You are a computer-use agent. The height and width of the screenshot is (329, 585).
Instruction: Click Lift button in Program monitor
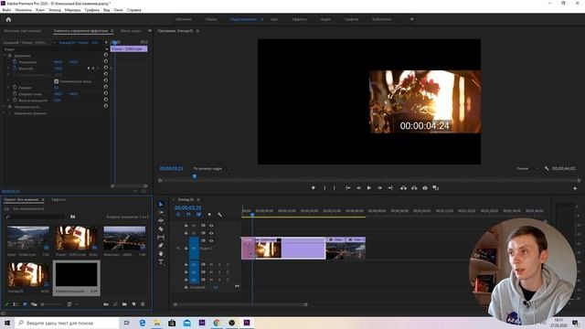click(403, 188)
